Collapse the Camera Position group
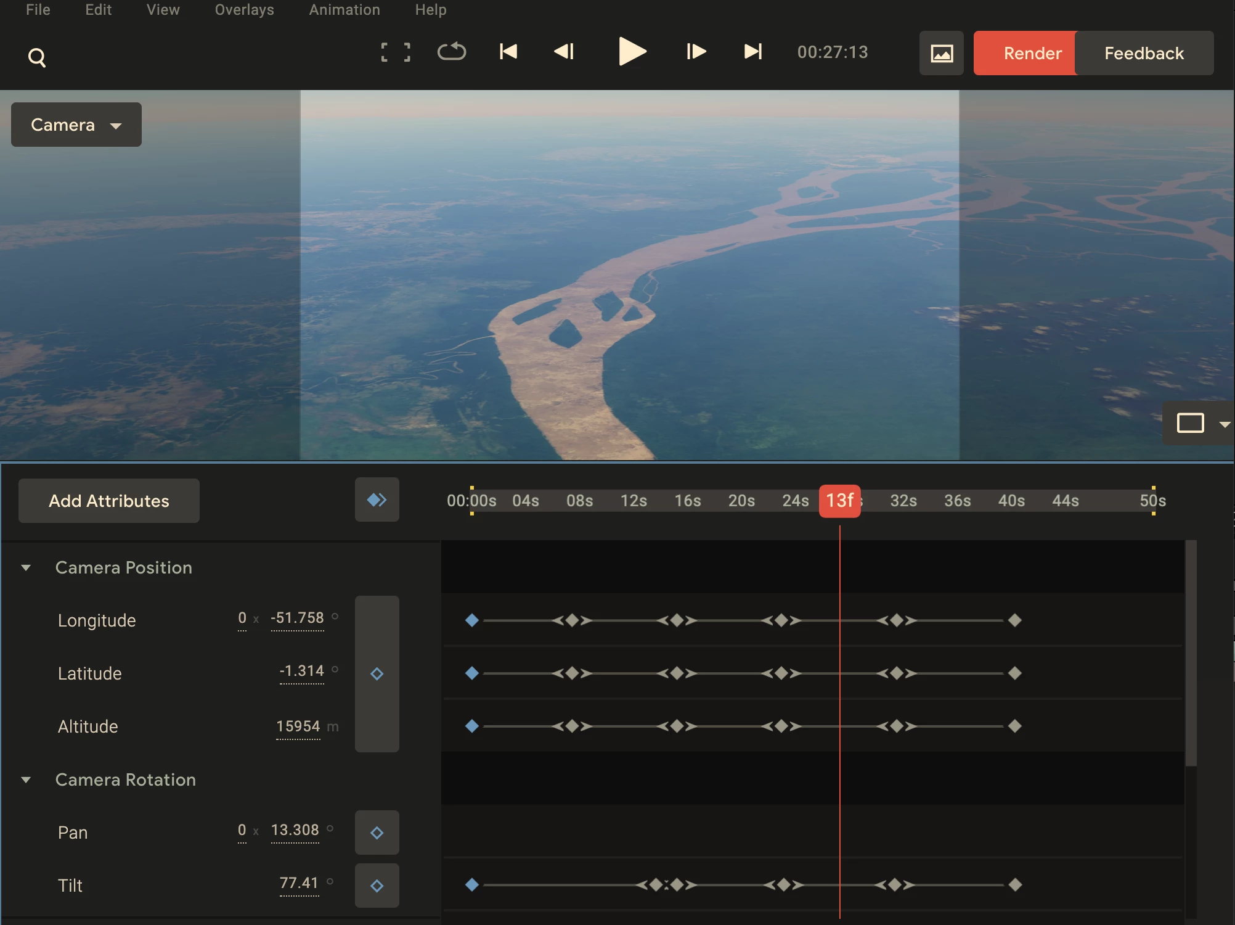Screen dimensions: 1235x925 (x=26, y=567)
